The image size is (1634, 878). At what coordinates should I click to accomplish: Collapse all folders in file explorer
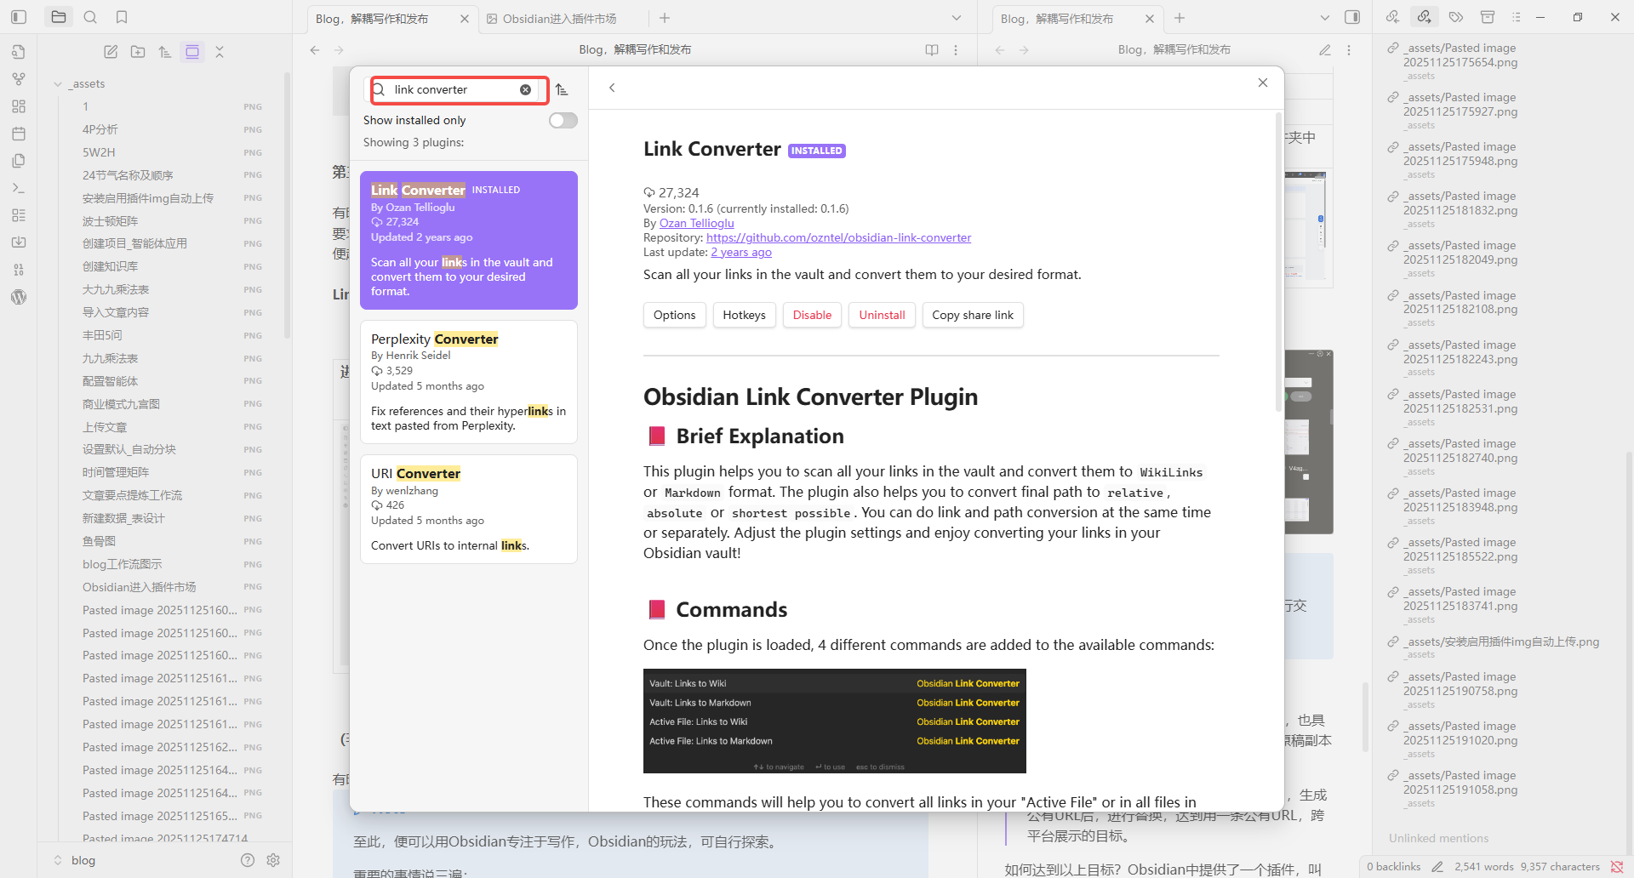[220, 52]
